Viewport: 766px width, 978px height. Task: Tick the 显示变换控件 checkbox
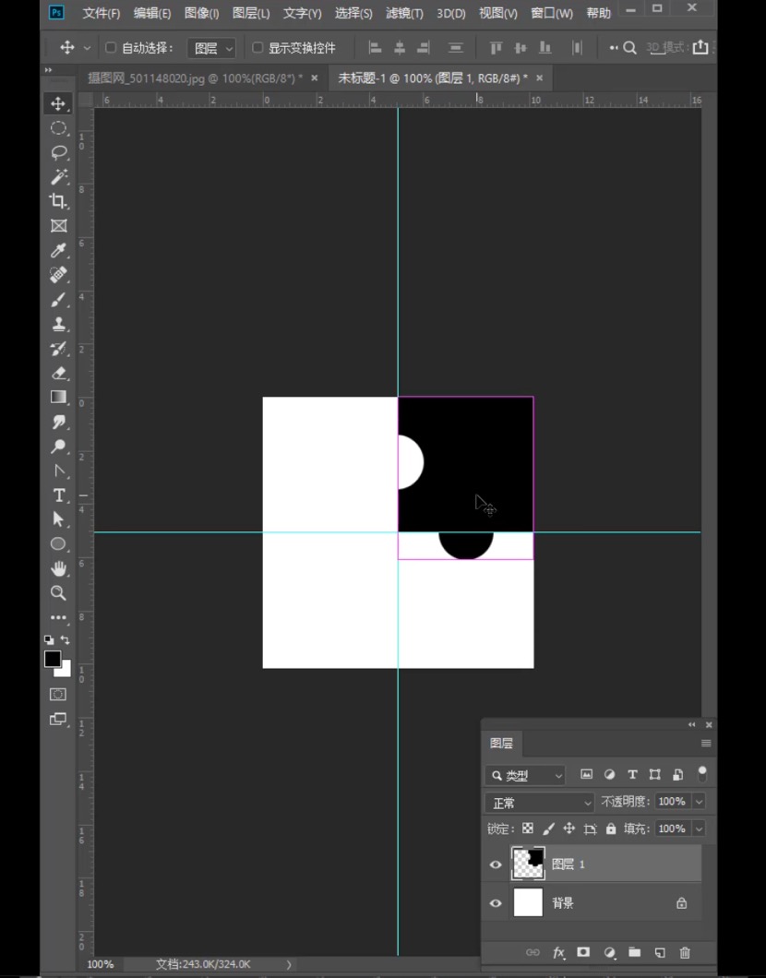(257, 48)
